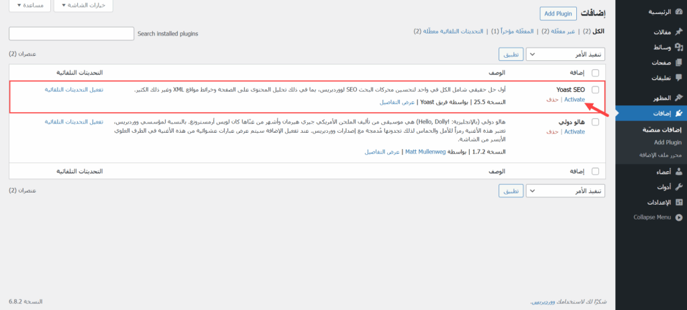Delete the Yoast SEO plugin via حذف
687x310 pixels.
click(553, 99)
